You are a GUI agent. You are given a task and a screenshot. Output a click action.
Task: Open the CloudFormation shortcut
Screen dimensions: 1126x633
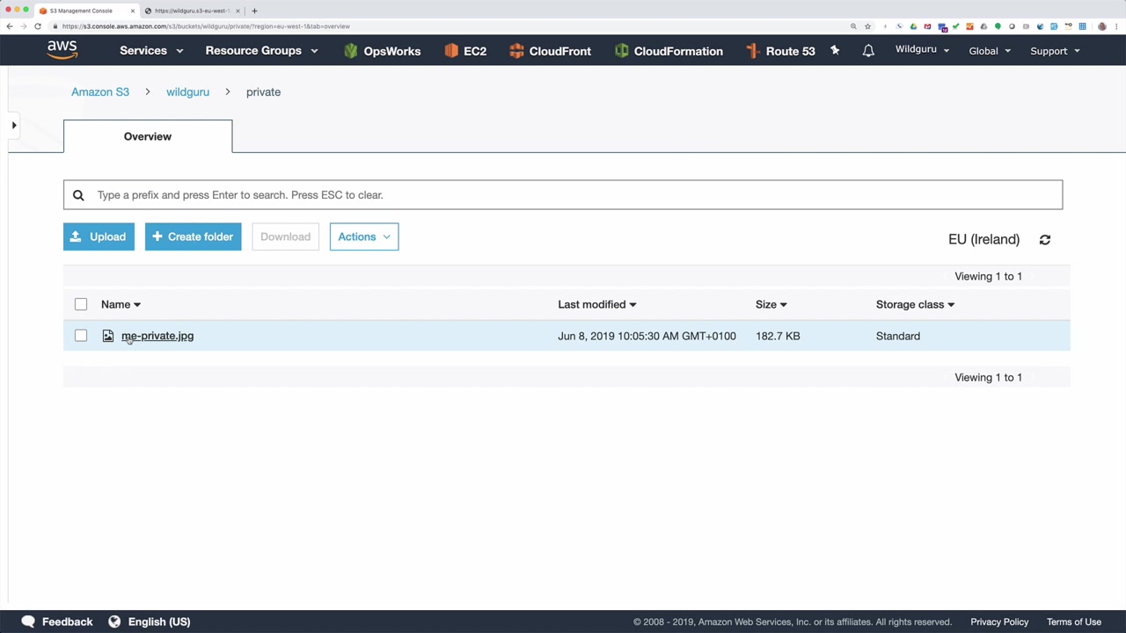pos(669,51)
